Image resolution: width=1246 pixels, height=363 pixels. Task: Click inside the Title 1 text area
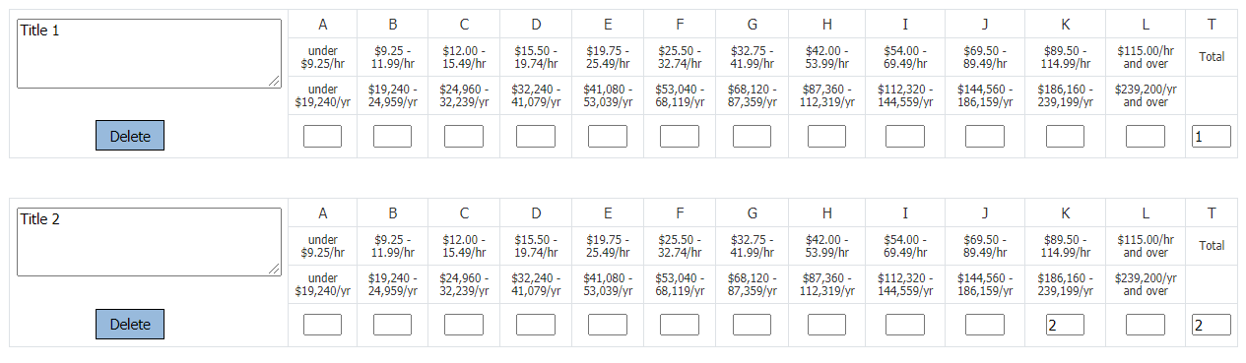149,53
